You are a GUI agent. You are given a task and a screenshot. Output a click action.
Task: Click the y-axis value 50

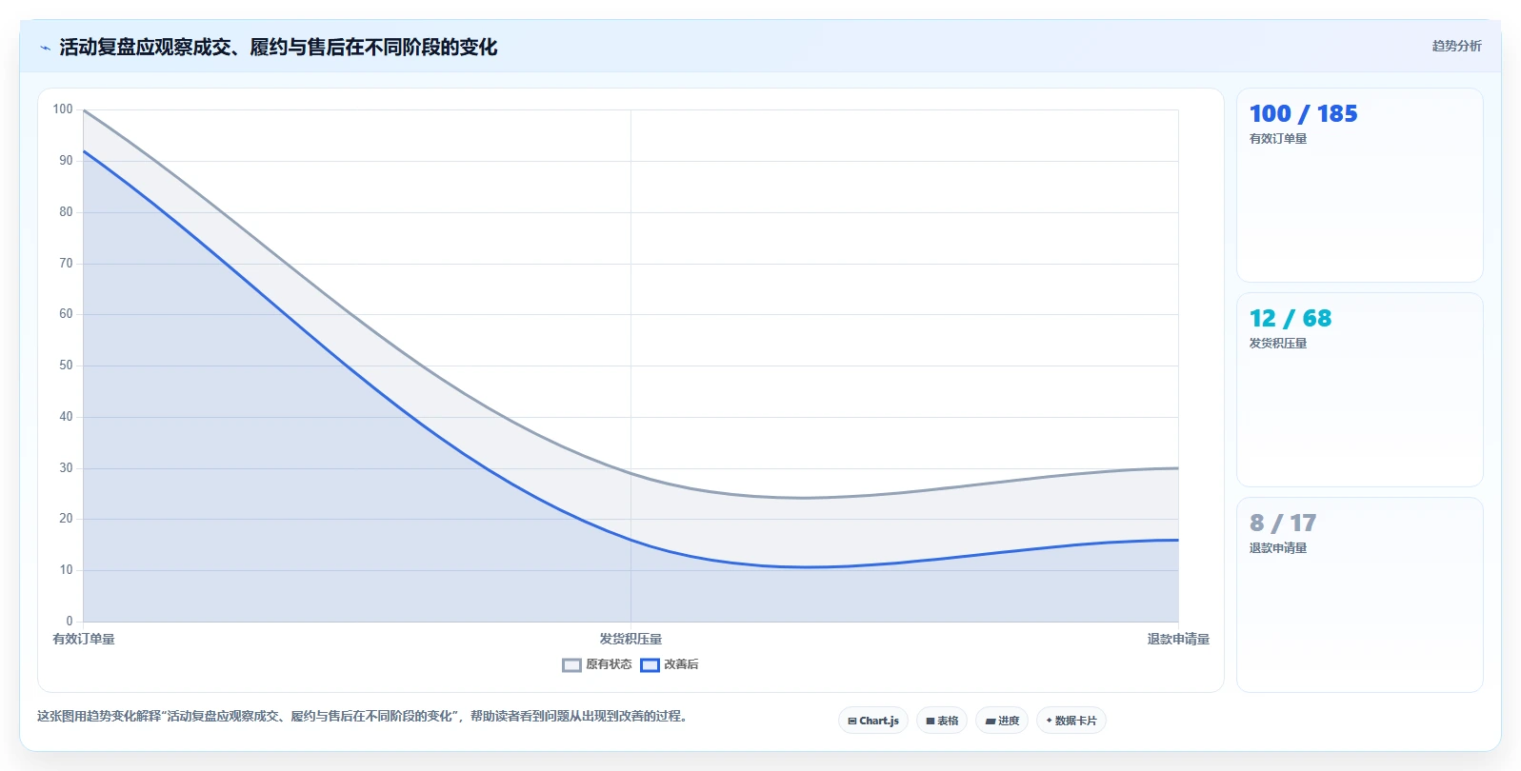[66, 366]
